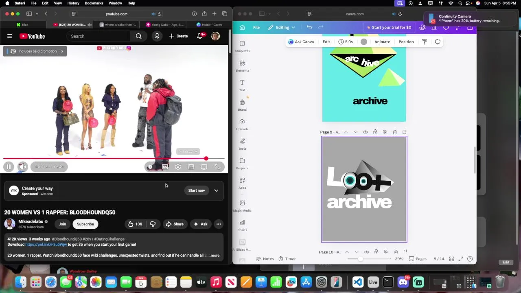Lock Page 9 with the padlock icon
This screenshot has width=521, height=293.
pos(375,132)
